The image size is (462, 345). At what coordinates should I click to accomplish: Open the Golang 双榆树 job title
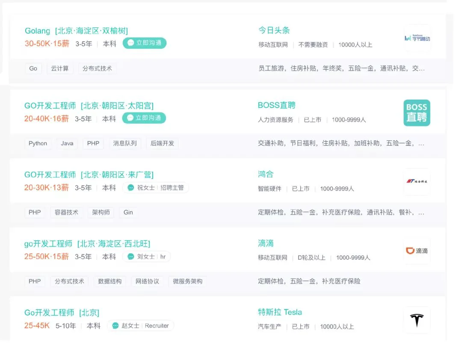(x=76, y=31)
